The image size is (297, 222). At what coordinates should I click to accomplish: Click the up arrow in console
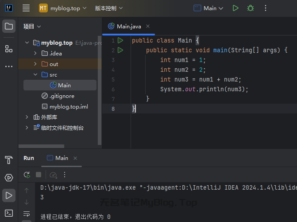[x=27, y=191]
